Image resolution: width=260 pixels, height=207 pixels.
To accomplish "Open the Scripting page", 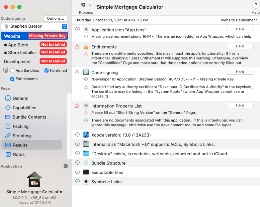I will [32, 136].
